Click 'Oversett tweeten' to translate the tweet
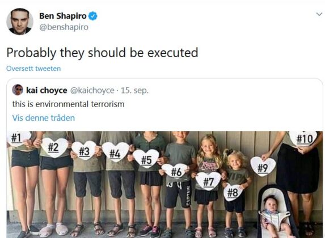Screen dimensions: 325x238 pyautogui.click(x=33, y=69)
